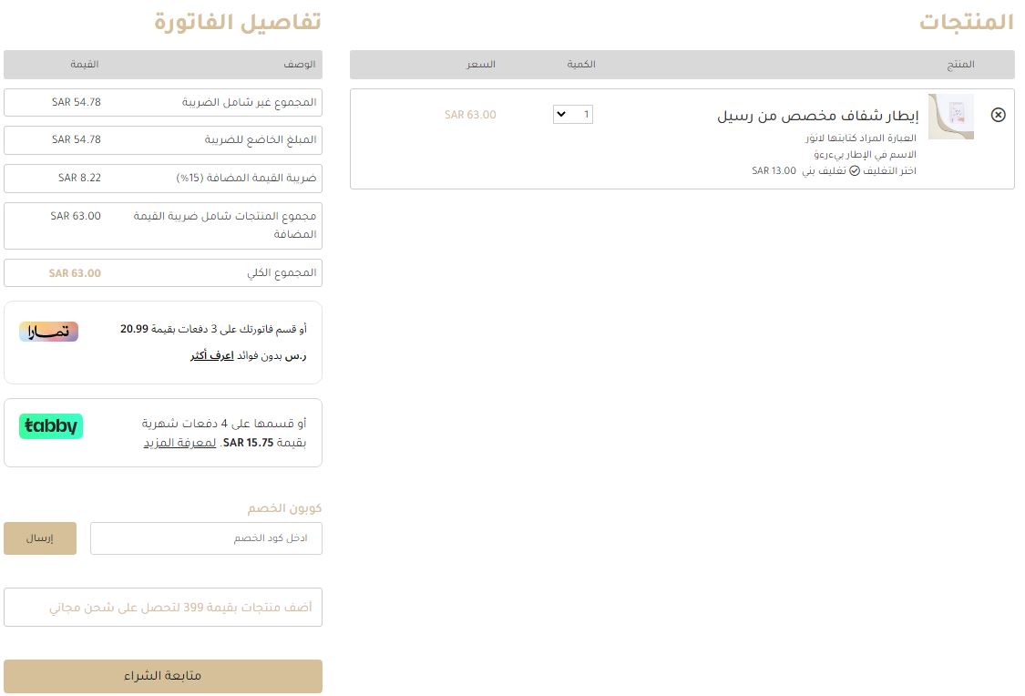Click the تفاصيل الفاتورة heading

coord(237,22)
